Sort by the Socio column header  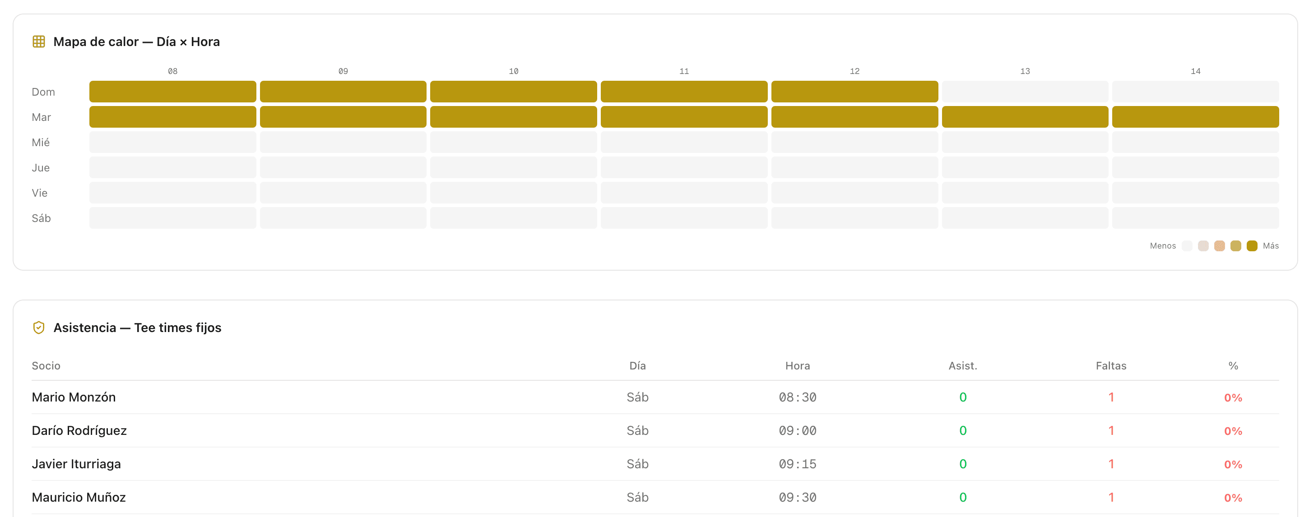coord(46,366)
